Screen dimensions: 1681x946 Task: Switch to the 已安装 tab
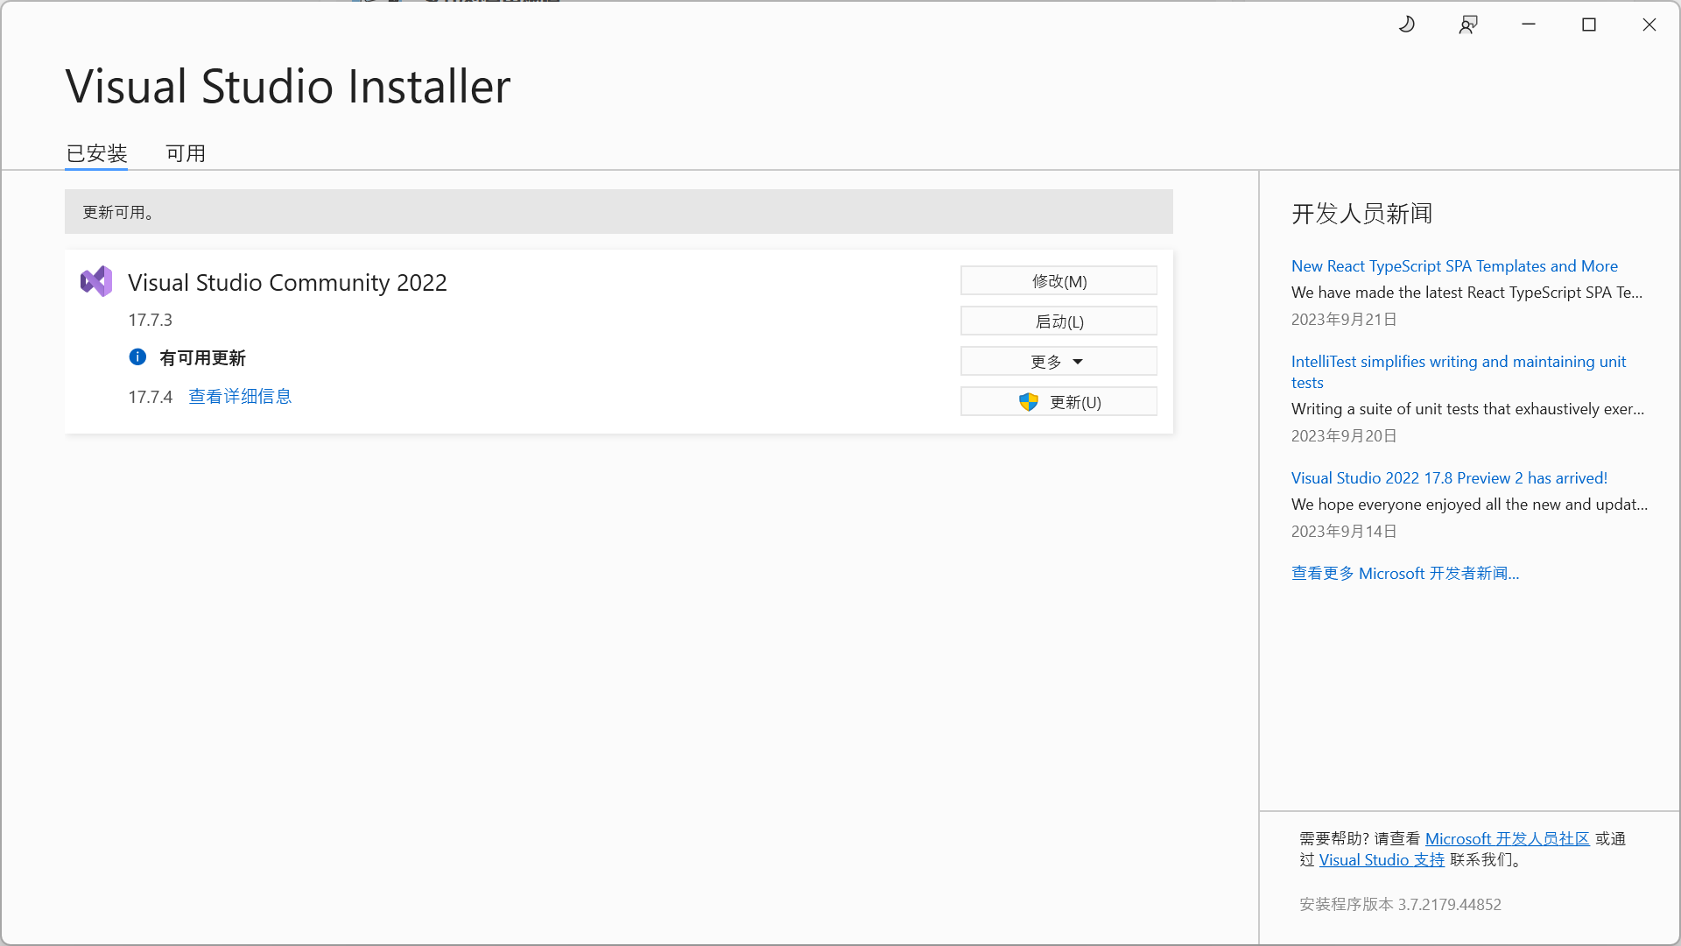[96, 153]
